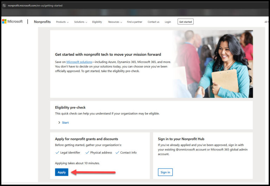Click the Legal identifier checkmark item
Viewport: 270px width, 186px height.
tap(68, 153)
